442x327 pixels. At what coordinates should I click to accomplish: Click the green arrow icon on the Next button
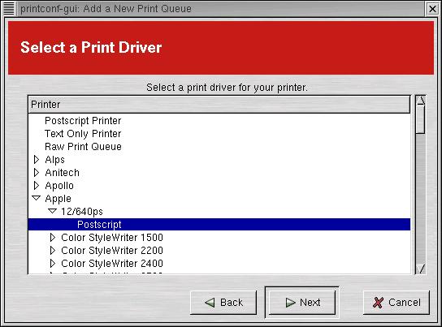pyautogui.click(x=290, y=303)
